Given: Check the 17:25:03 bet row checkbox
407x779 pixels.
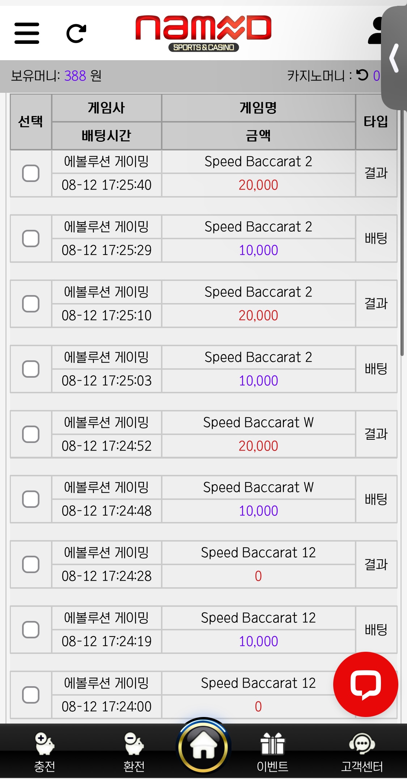Looking at the screenshot, I should 31,369.
